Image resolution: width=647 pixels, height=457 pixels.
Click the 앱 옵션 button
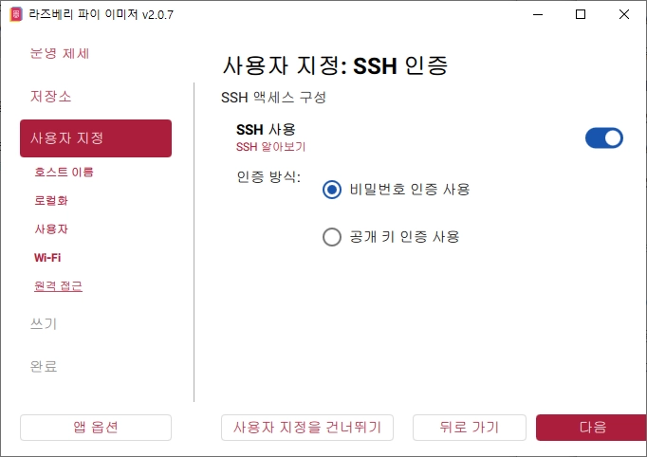tap(96, 428)
